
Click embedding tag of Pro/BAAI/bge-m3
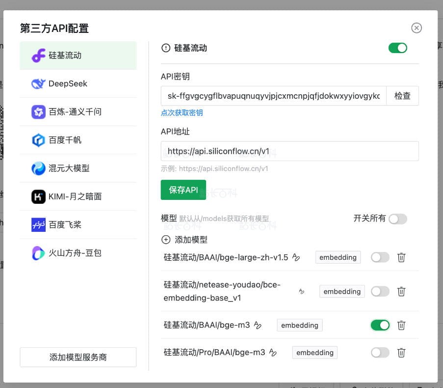[x=315, y=353]
